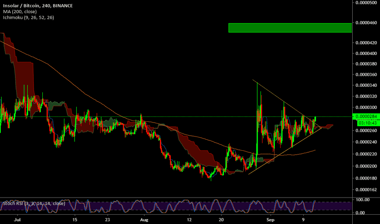380x224 pixels.
Task: Click the Insolar / Bitcoin, 240, BINANCE title
Action: 38,6
